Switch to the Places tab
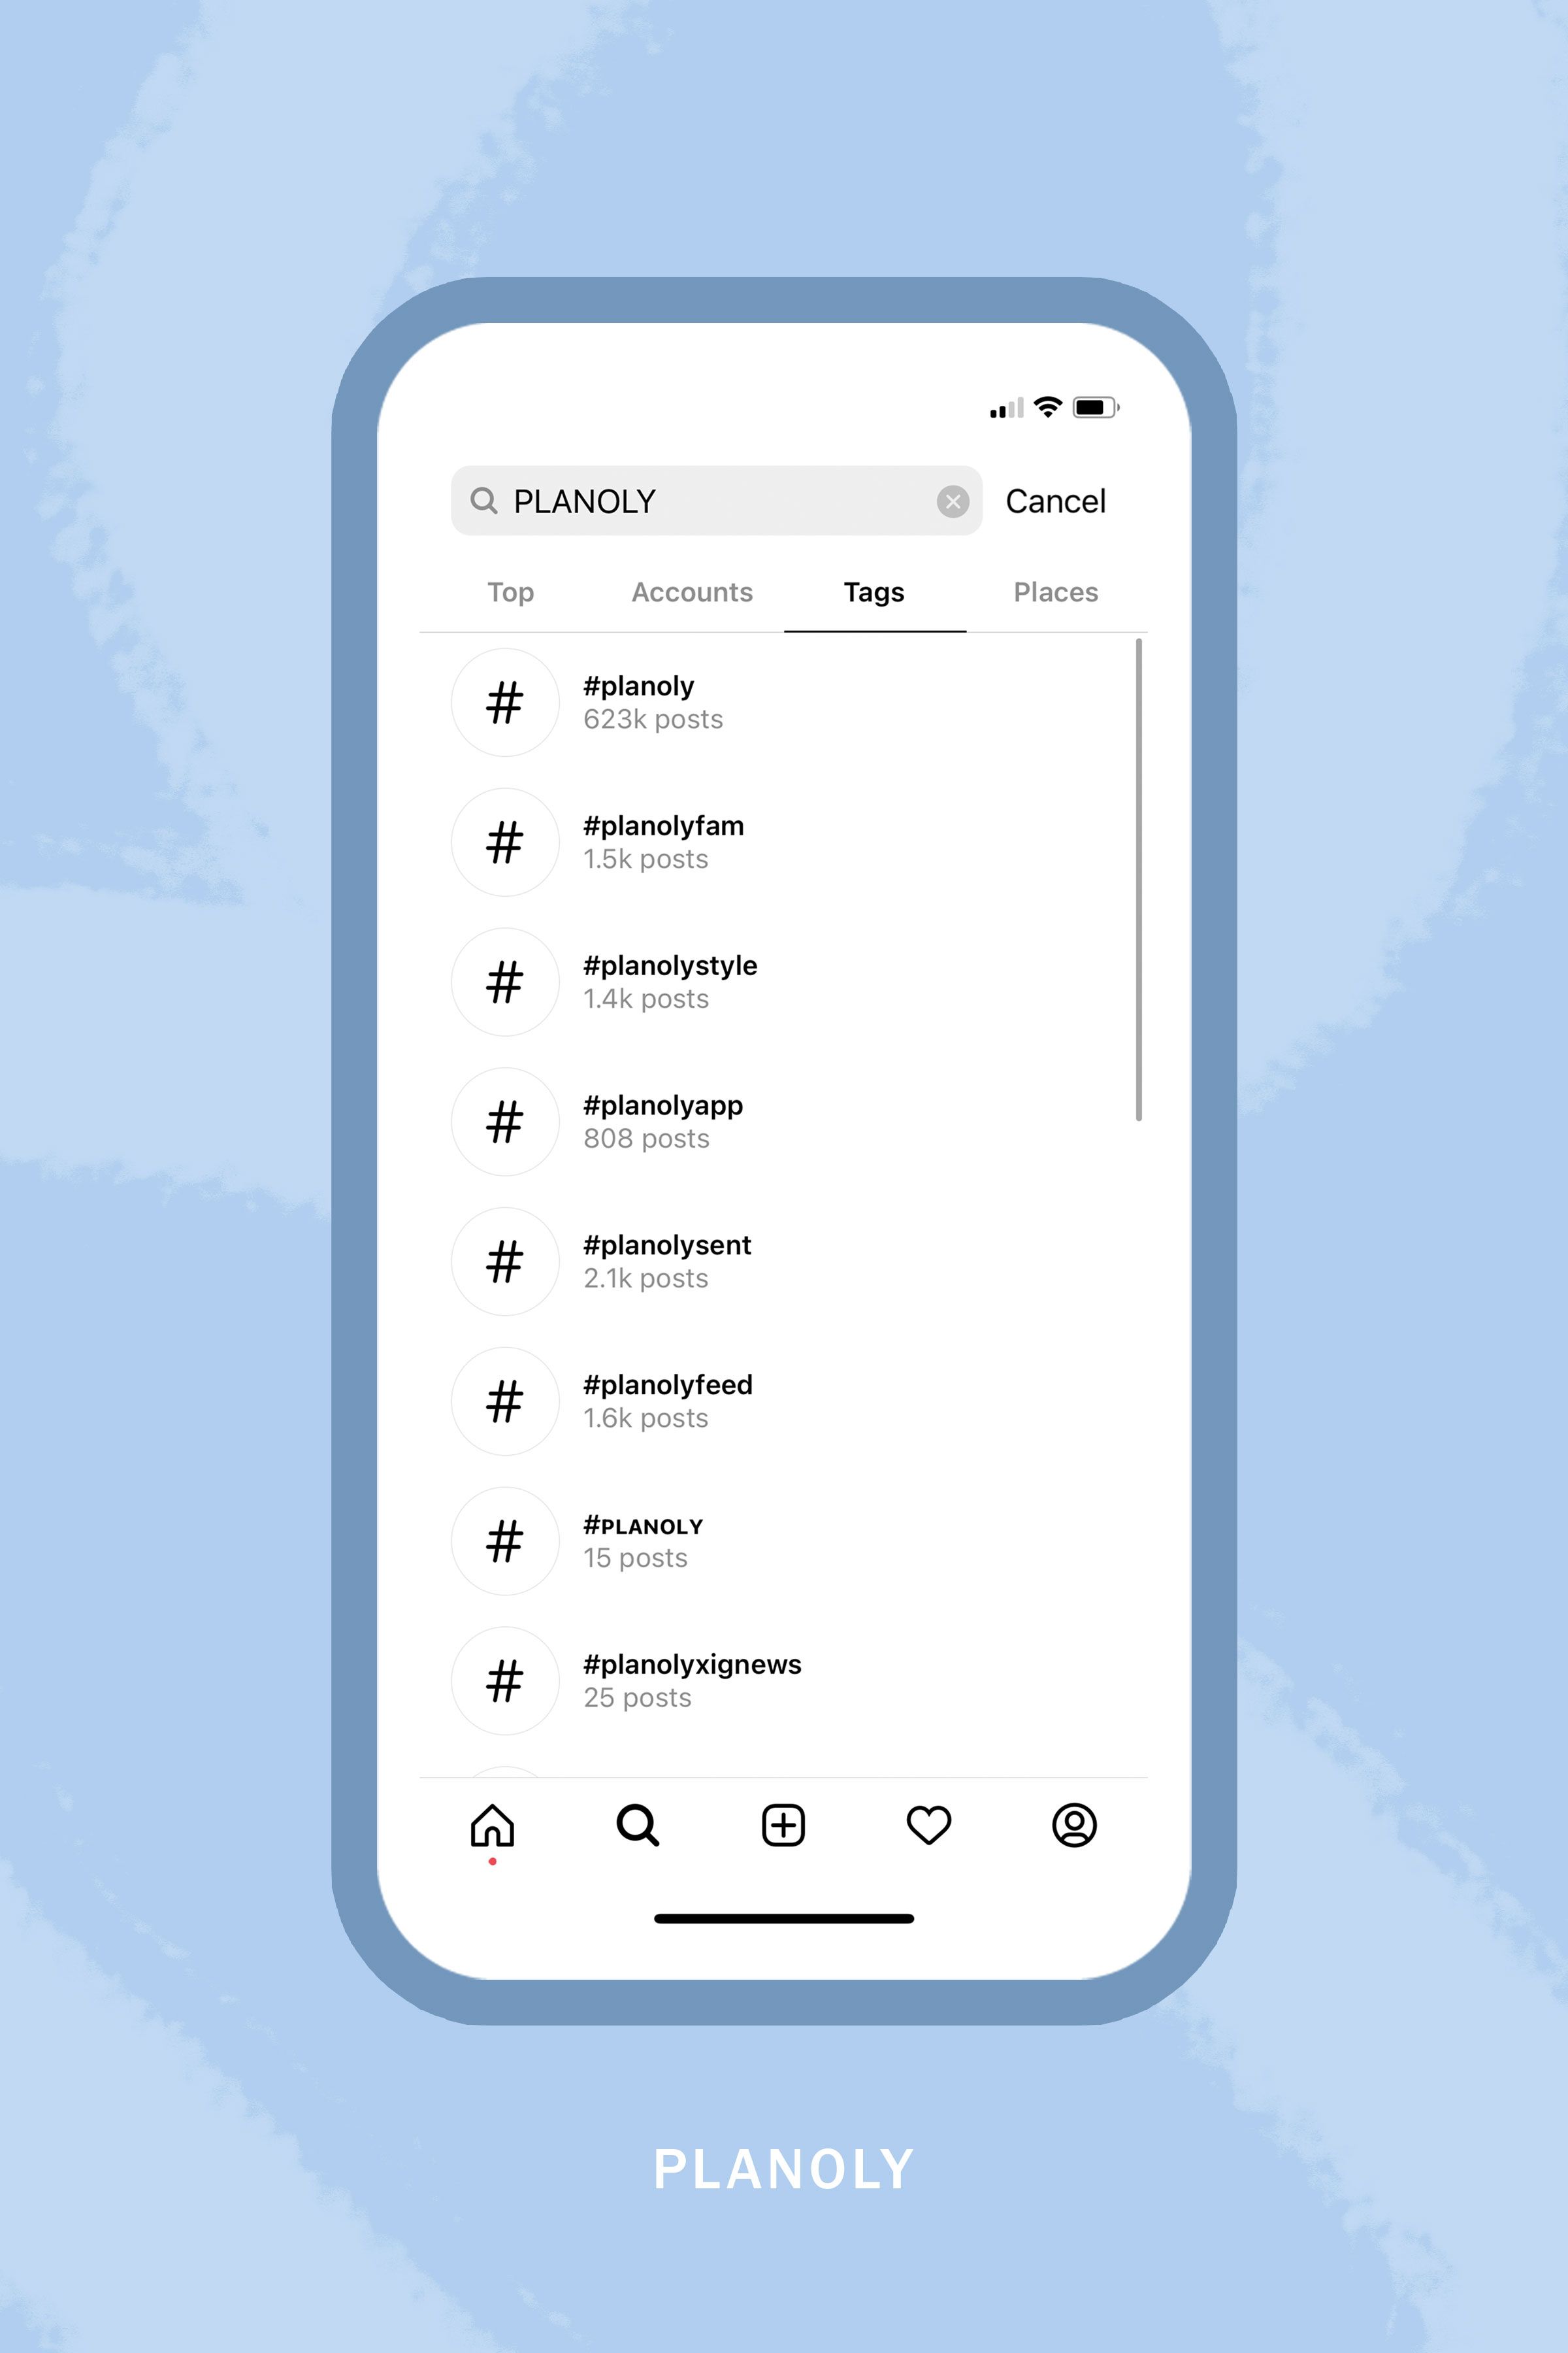This screenshot has height=2353, width=1568. 1052,592
